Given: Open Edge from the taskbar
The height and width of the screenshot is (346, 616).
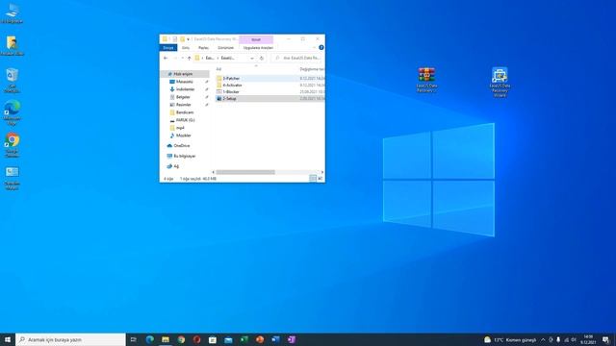Looking at the screenshot, I should click(x=150, y=339).
